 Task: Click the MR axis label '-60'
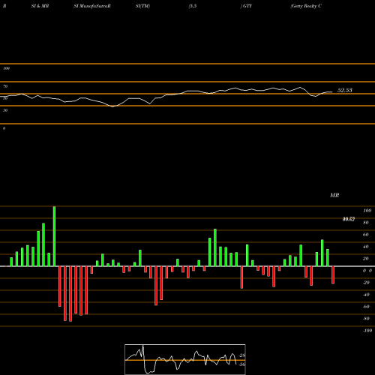tap(366, 307)
